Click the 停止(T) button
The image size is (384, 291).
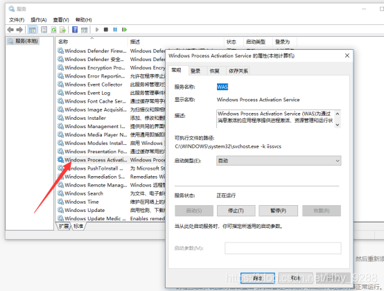point(236,211)
